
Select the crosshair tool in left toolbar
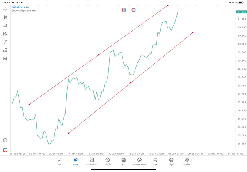5,9
